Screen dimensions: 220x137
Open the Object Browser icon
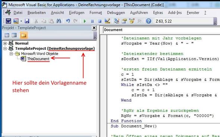coord(132,21)
